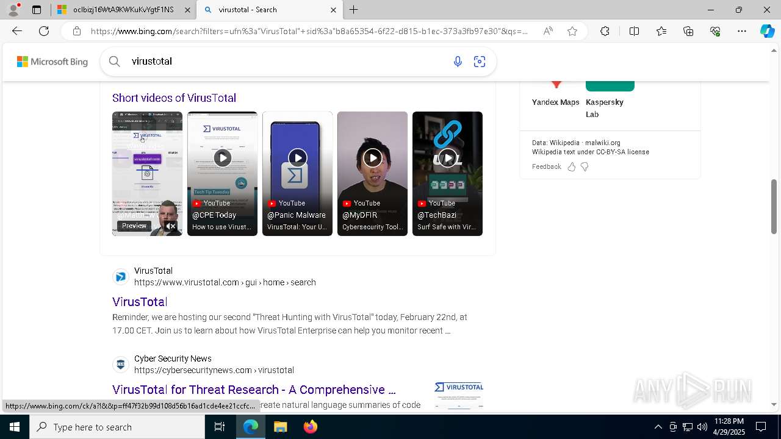Screen dimensions: 781x439
Task: Play the TechBazi video
Action: pos(448,158)
